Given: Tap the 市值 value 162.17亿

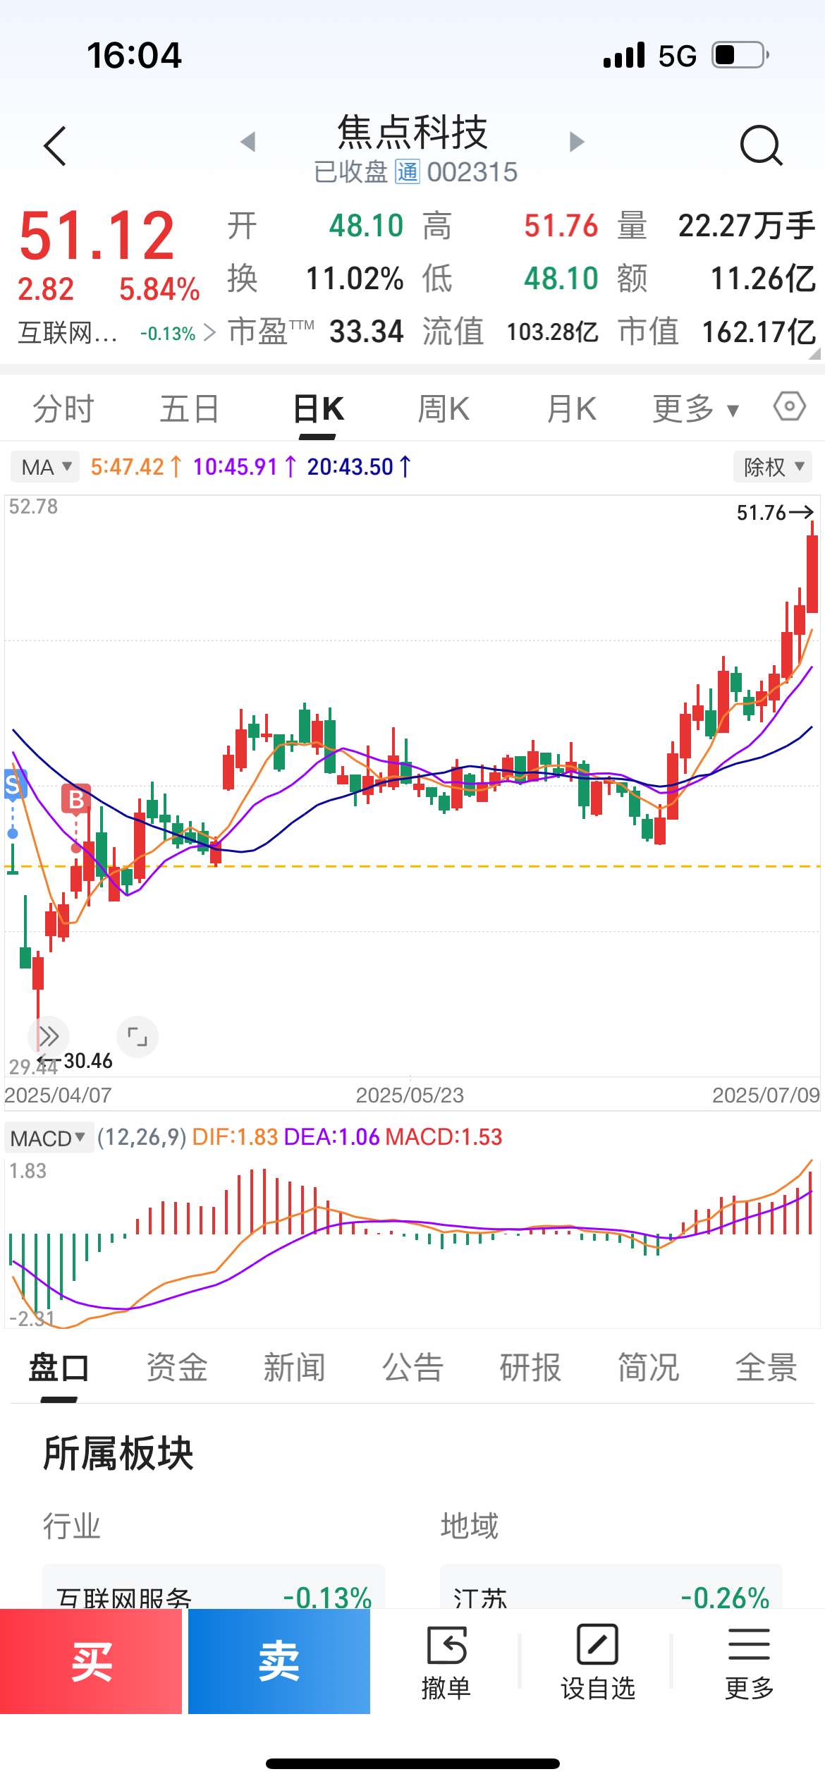Looking at the screenshot, I should tap(759, 332).
